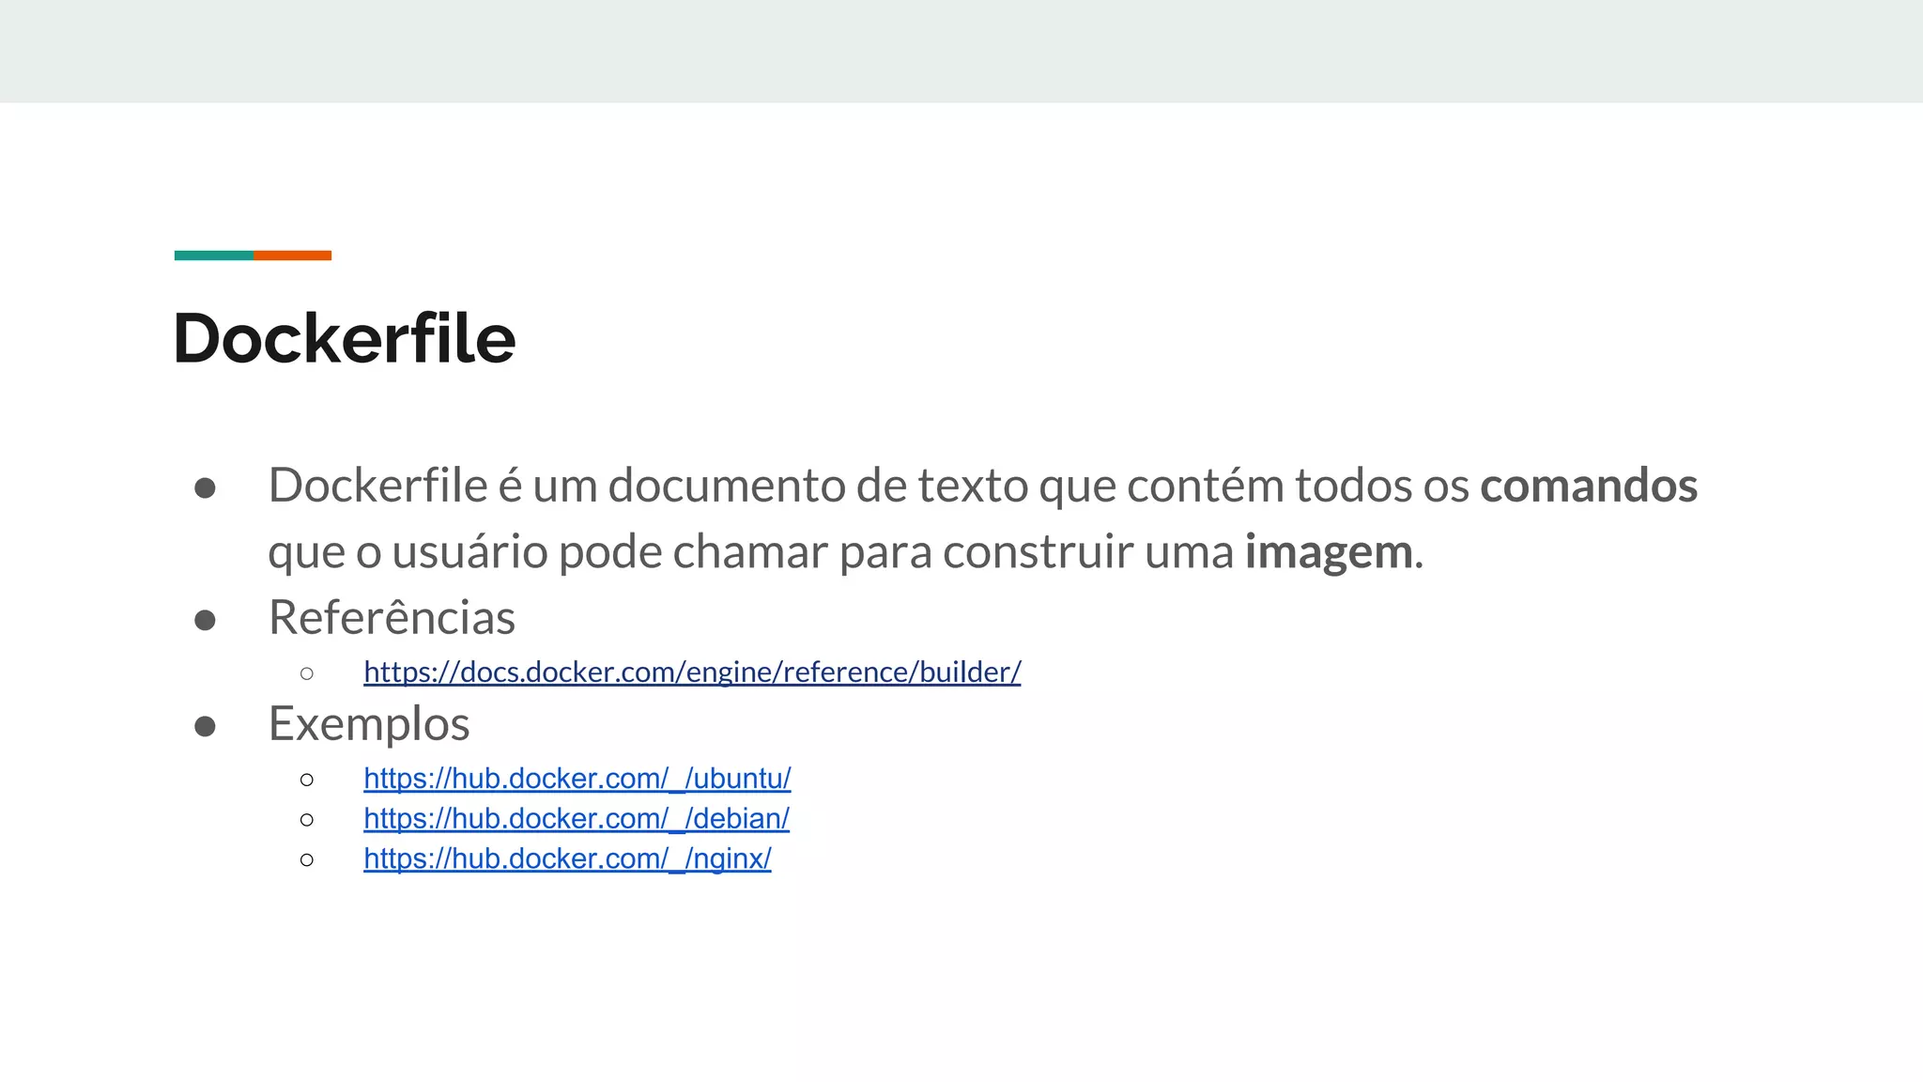1923x1082 pixels.
Task: Click the bold word comandos
Action: click(1589, 486)
